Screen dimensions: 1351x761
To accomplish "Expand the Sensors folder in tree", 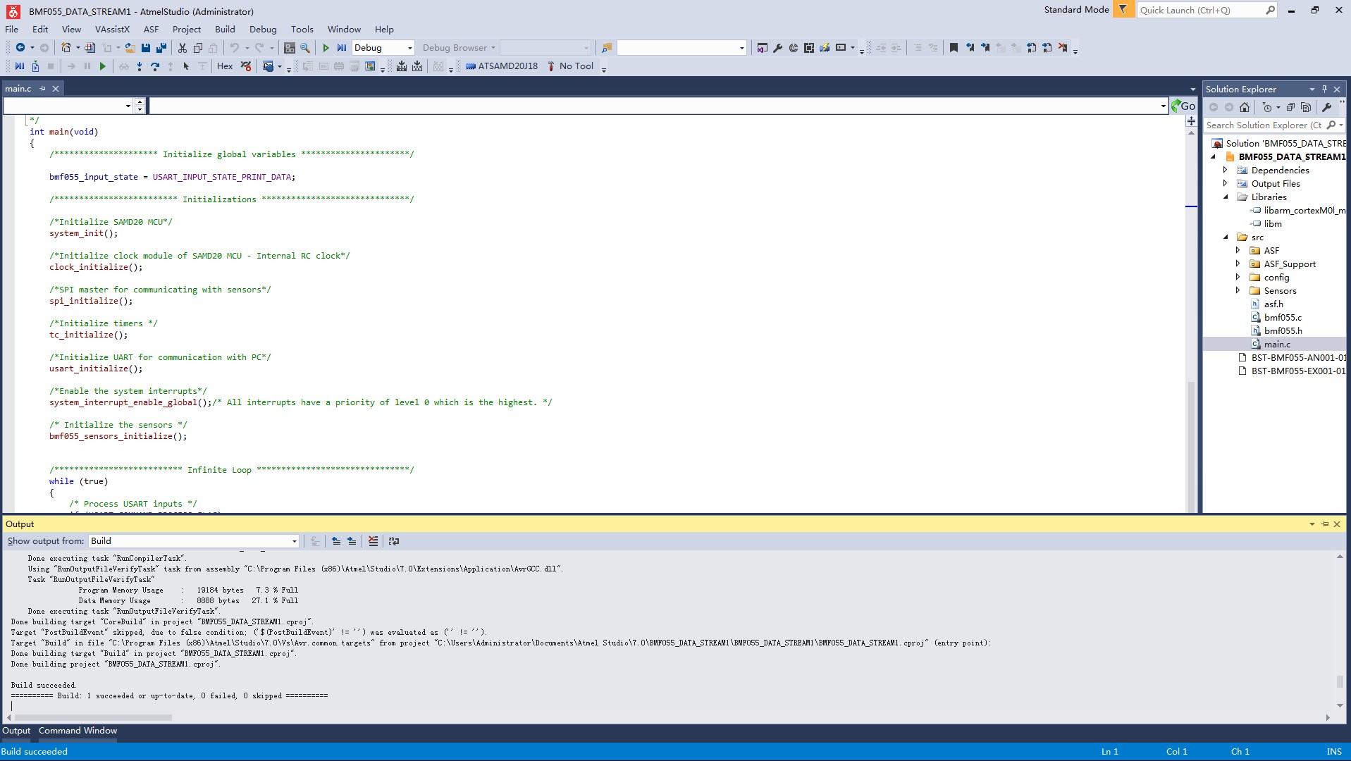I will (x=1238, y=290).
